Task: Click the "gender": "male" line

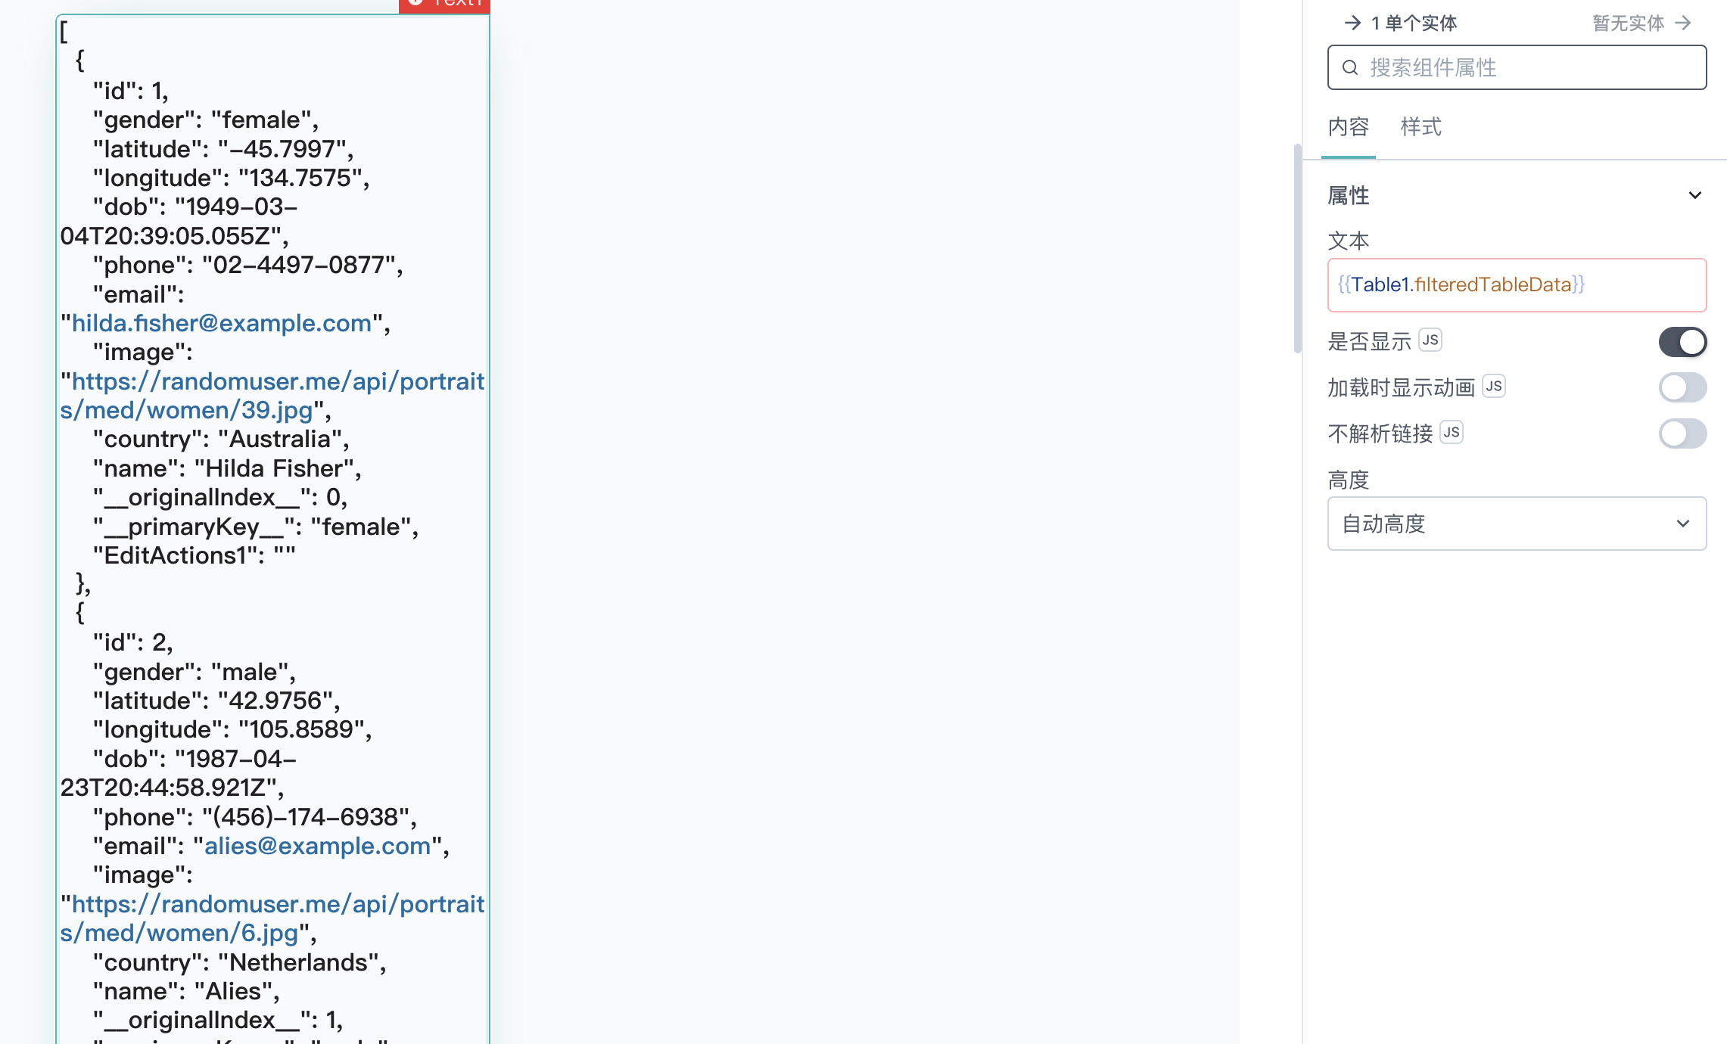Action: 194,672
